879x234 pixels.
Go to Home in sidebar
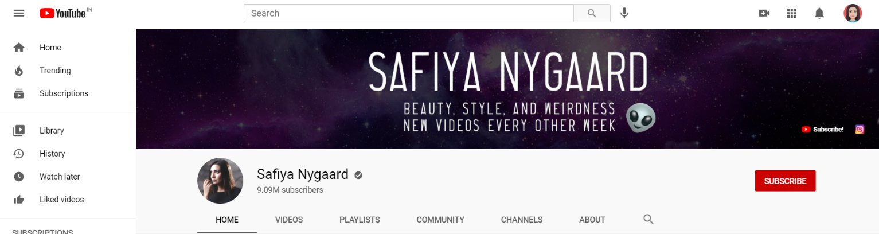50,48
